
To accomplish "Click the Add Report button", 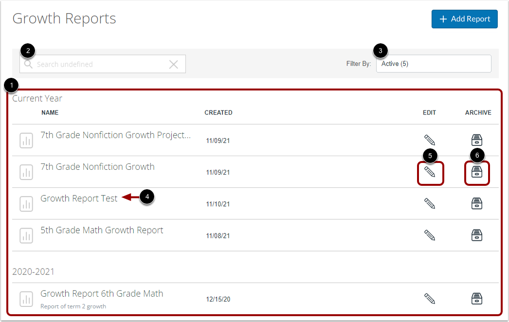I will tap(464, 19).
